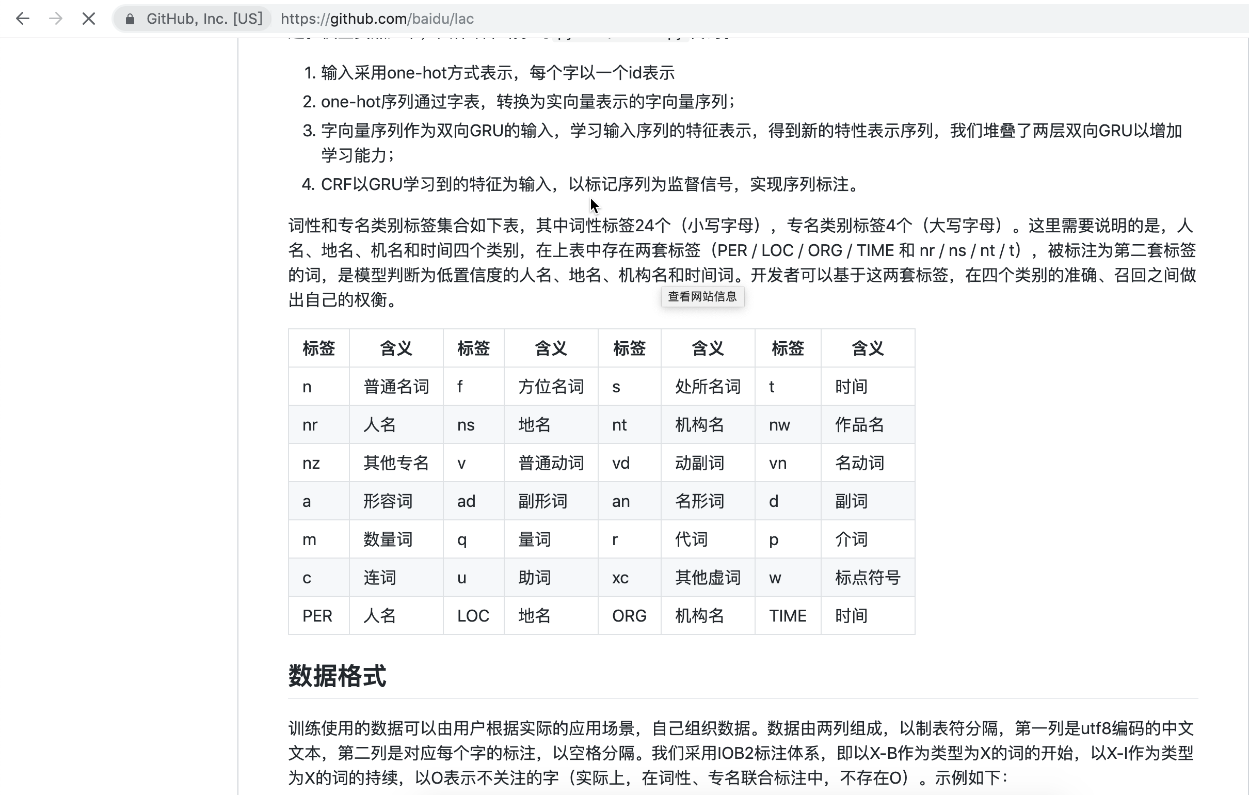Click the nz tag cell
Screen dimensions: 1249x795
coord(311,463)
